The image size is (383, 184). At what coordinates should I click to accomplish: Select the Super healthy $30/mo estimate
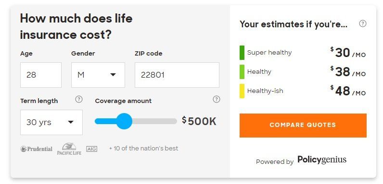pos(303,53)
